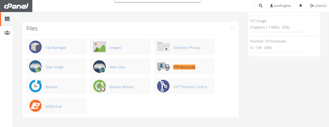329x127 pixels.
Task: Select the home grid sidebar tab
Action: 7,19
